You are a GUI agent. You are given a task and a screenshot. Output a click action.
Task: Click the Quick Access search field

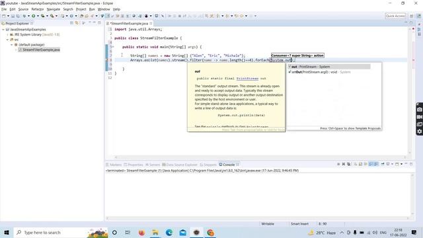point(395,16)
